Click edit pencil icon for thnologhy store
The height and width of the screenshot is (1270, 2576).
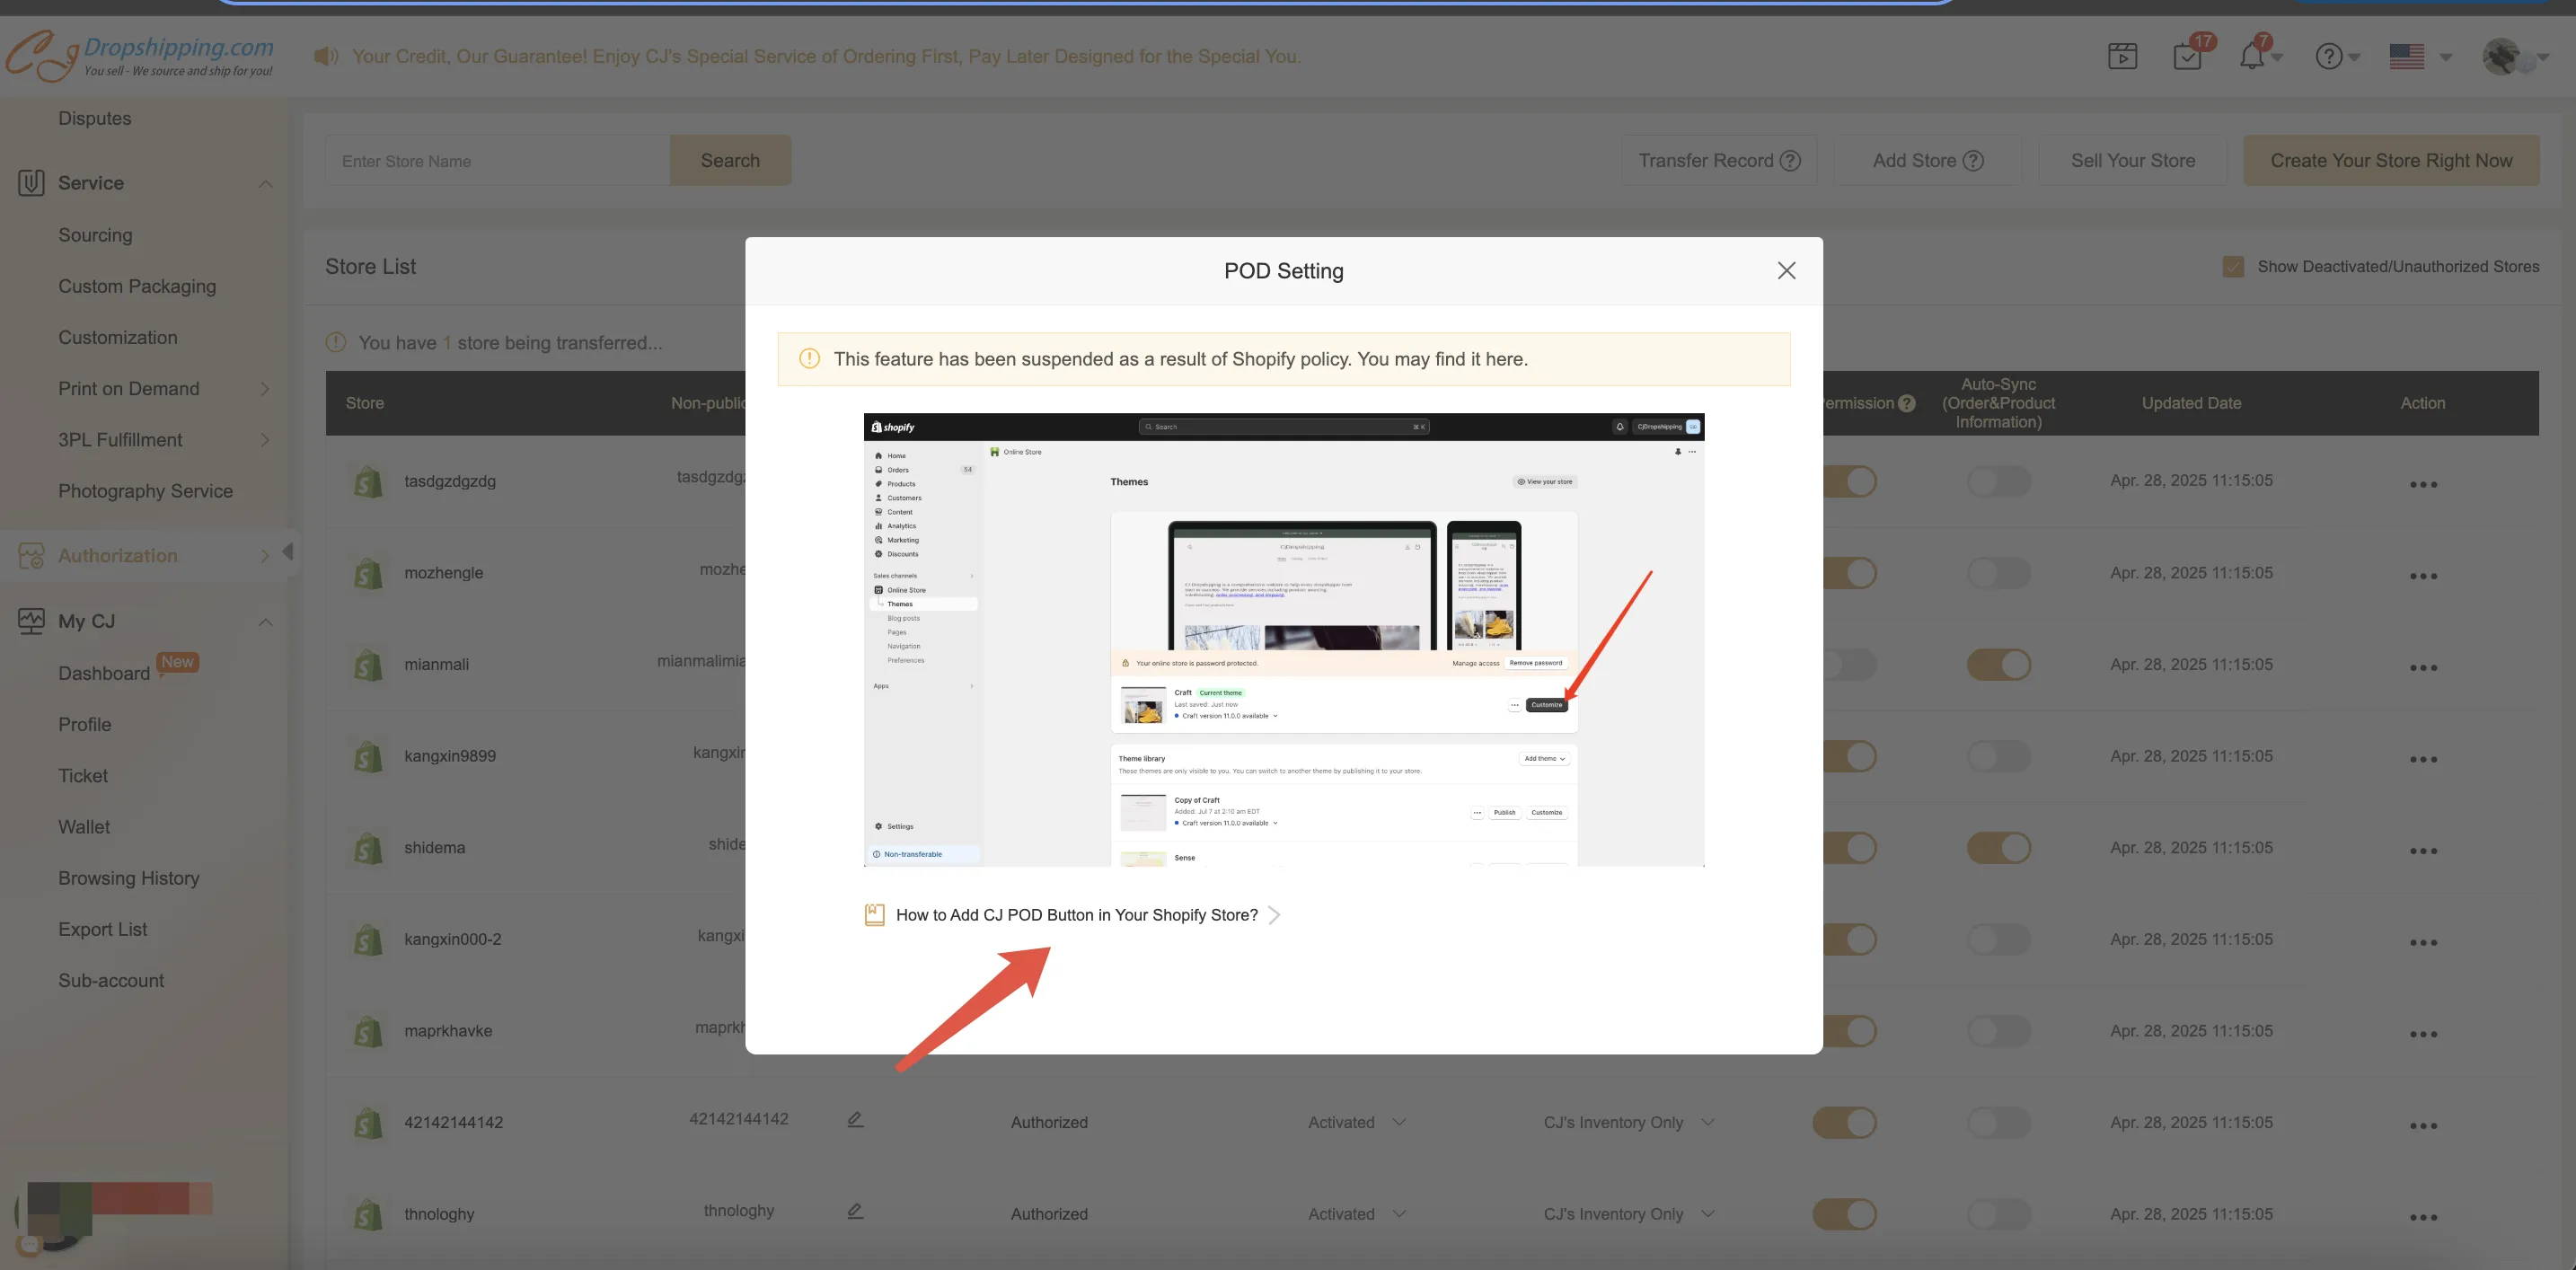pyautogui.click(x=855, y=1211)
